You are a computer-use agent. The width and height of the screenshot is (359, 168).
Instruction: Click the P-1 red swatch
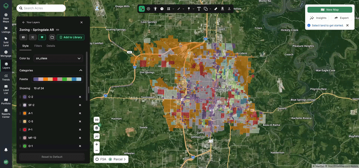25,129
